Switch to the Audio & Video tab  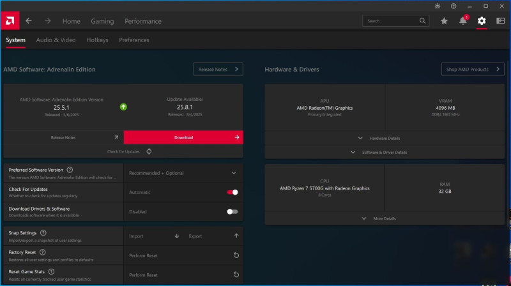pyautogui.click(x=56, y=40)
